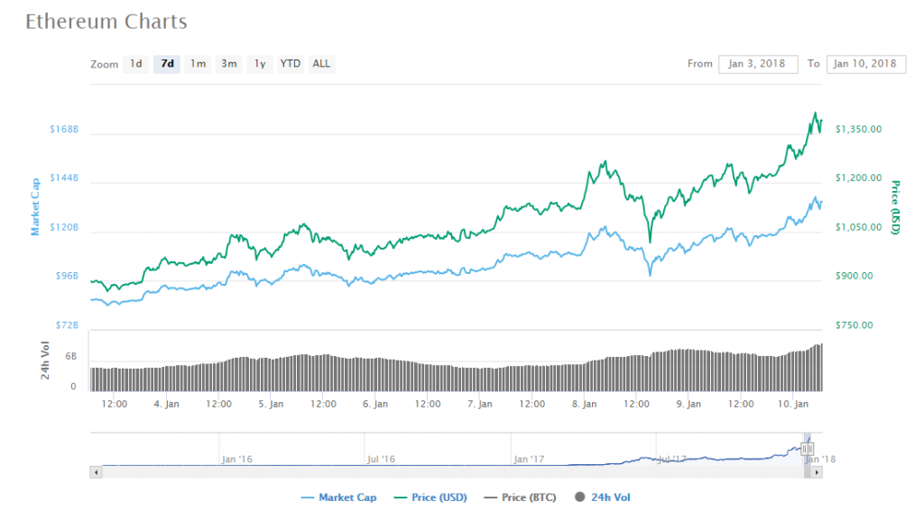The image size is (924, 511).
Task: Click the 9. Jan date label
Action: pos(688,404)
